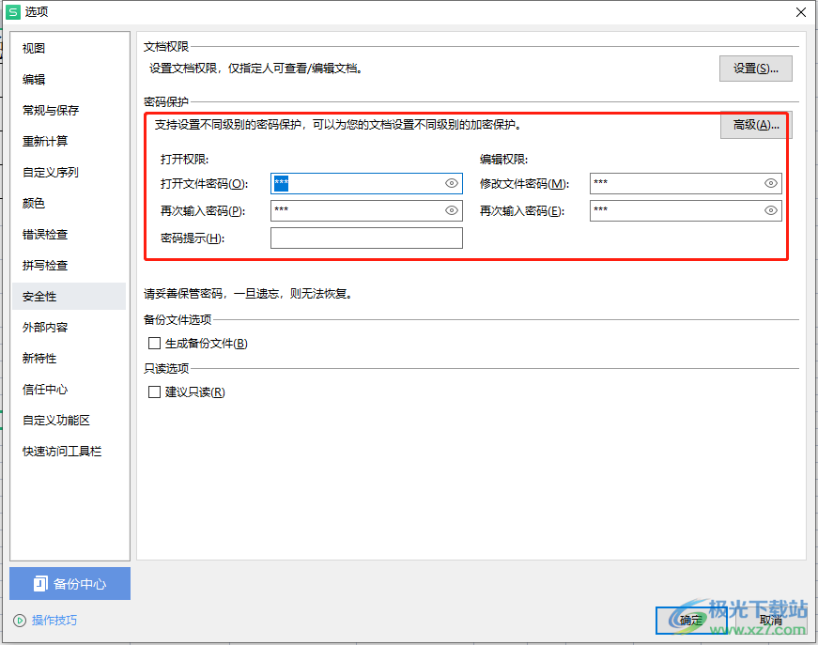Open the 视图 options category
This screenshot has height=645, width=818.
(69, 49)
